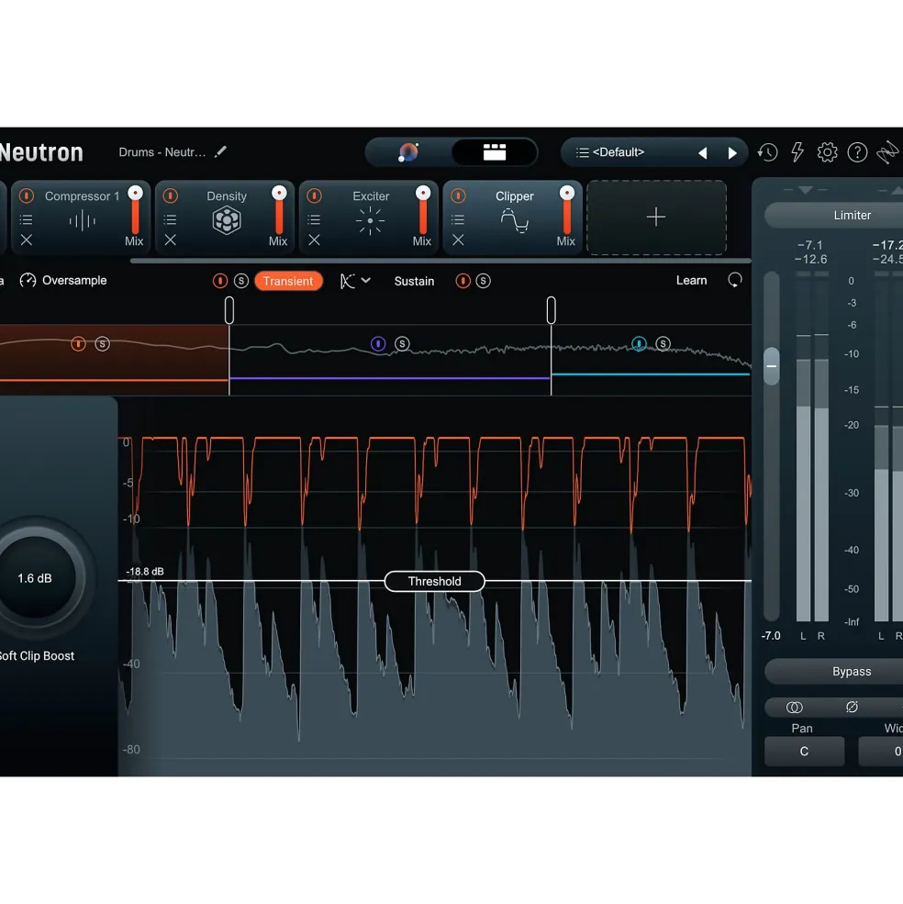Solo the mid purple band
The image size is (903, 904).
tap(402, 344)
